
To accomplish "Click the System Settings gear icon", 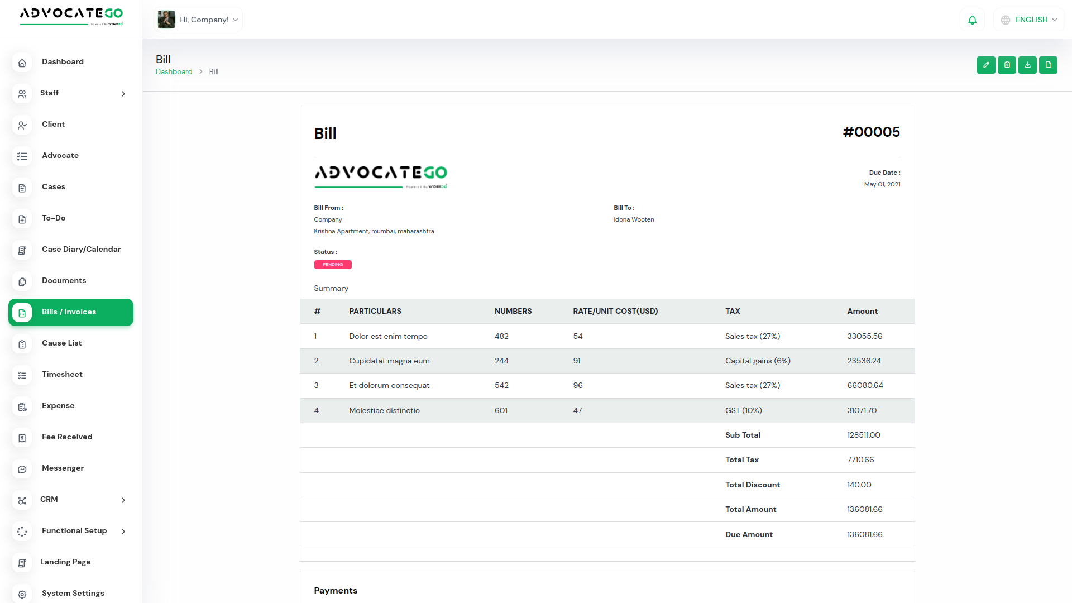I will (x=22, y=594).
